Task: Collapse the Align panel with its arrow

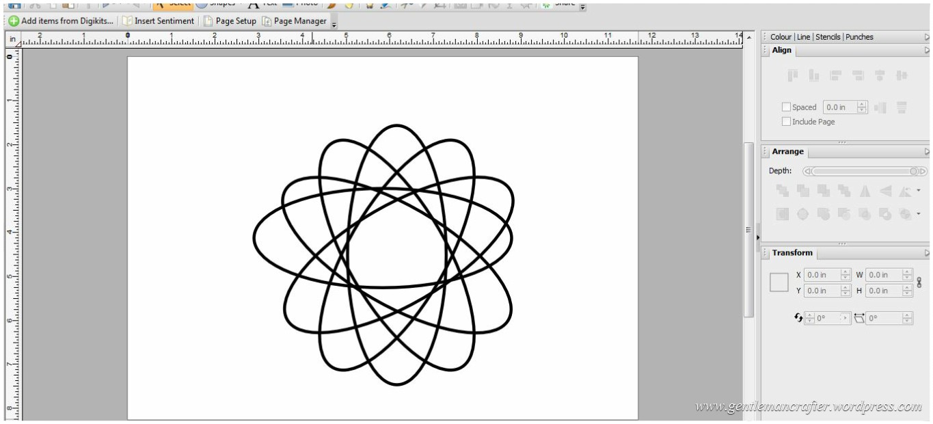Action: [927, 51]
